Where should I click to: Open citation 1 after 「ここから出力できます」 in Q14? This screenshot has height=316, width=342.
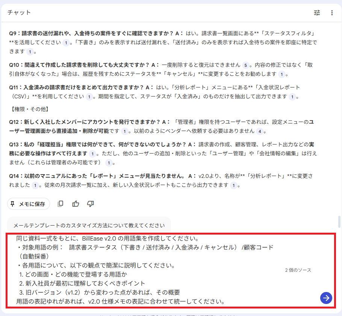coord(234,185)
